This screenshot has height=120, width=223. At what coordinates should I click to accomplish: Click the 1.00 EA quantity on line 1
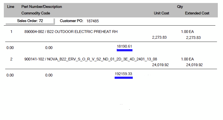click(x=187, y=32)
